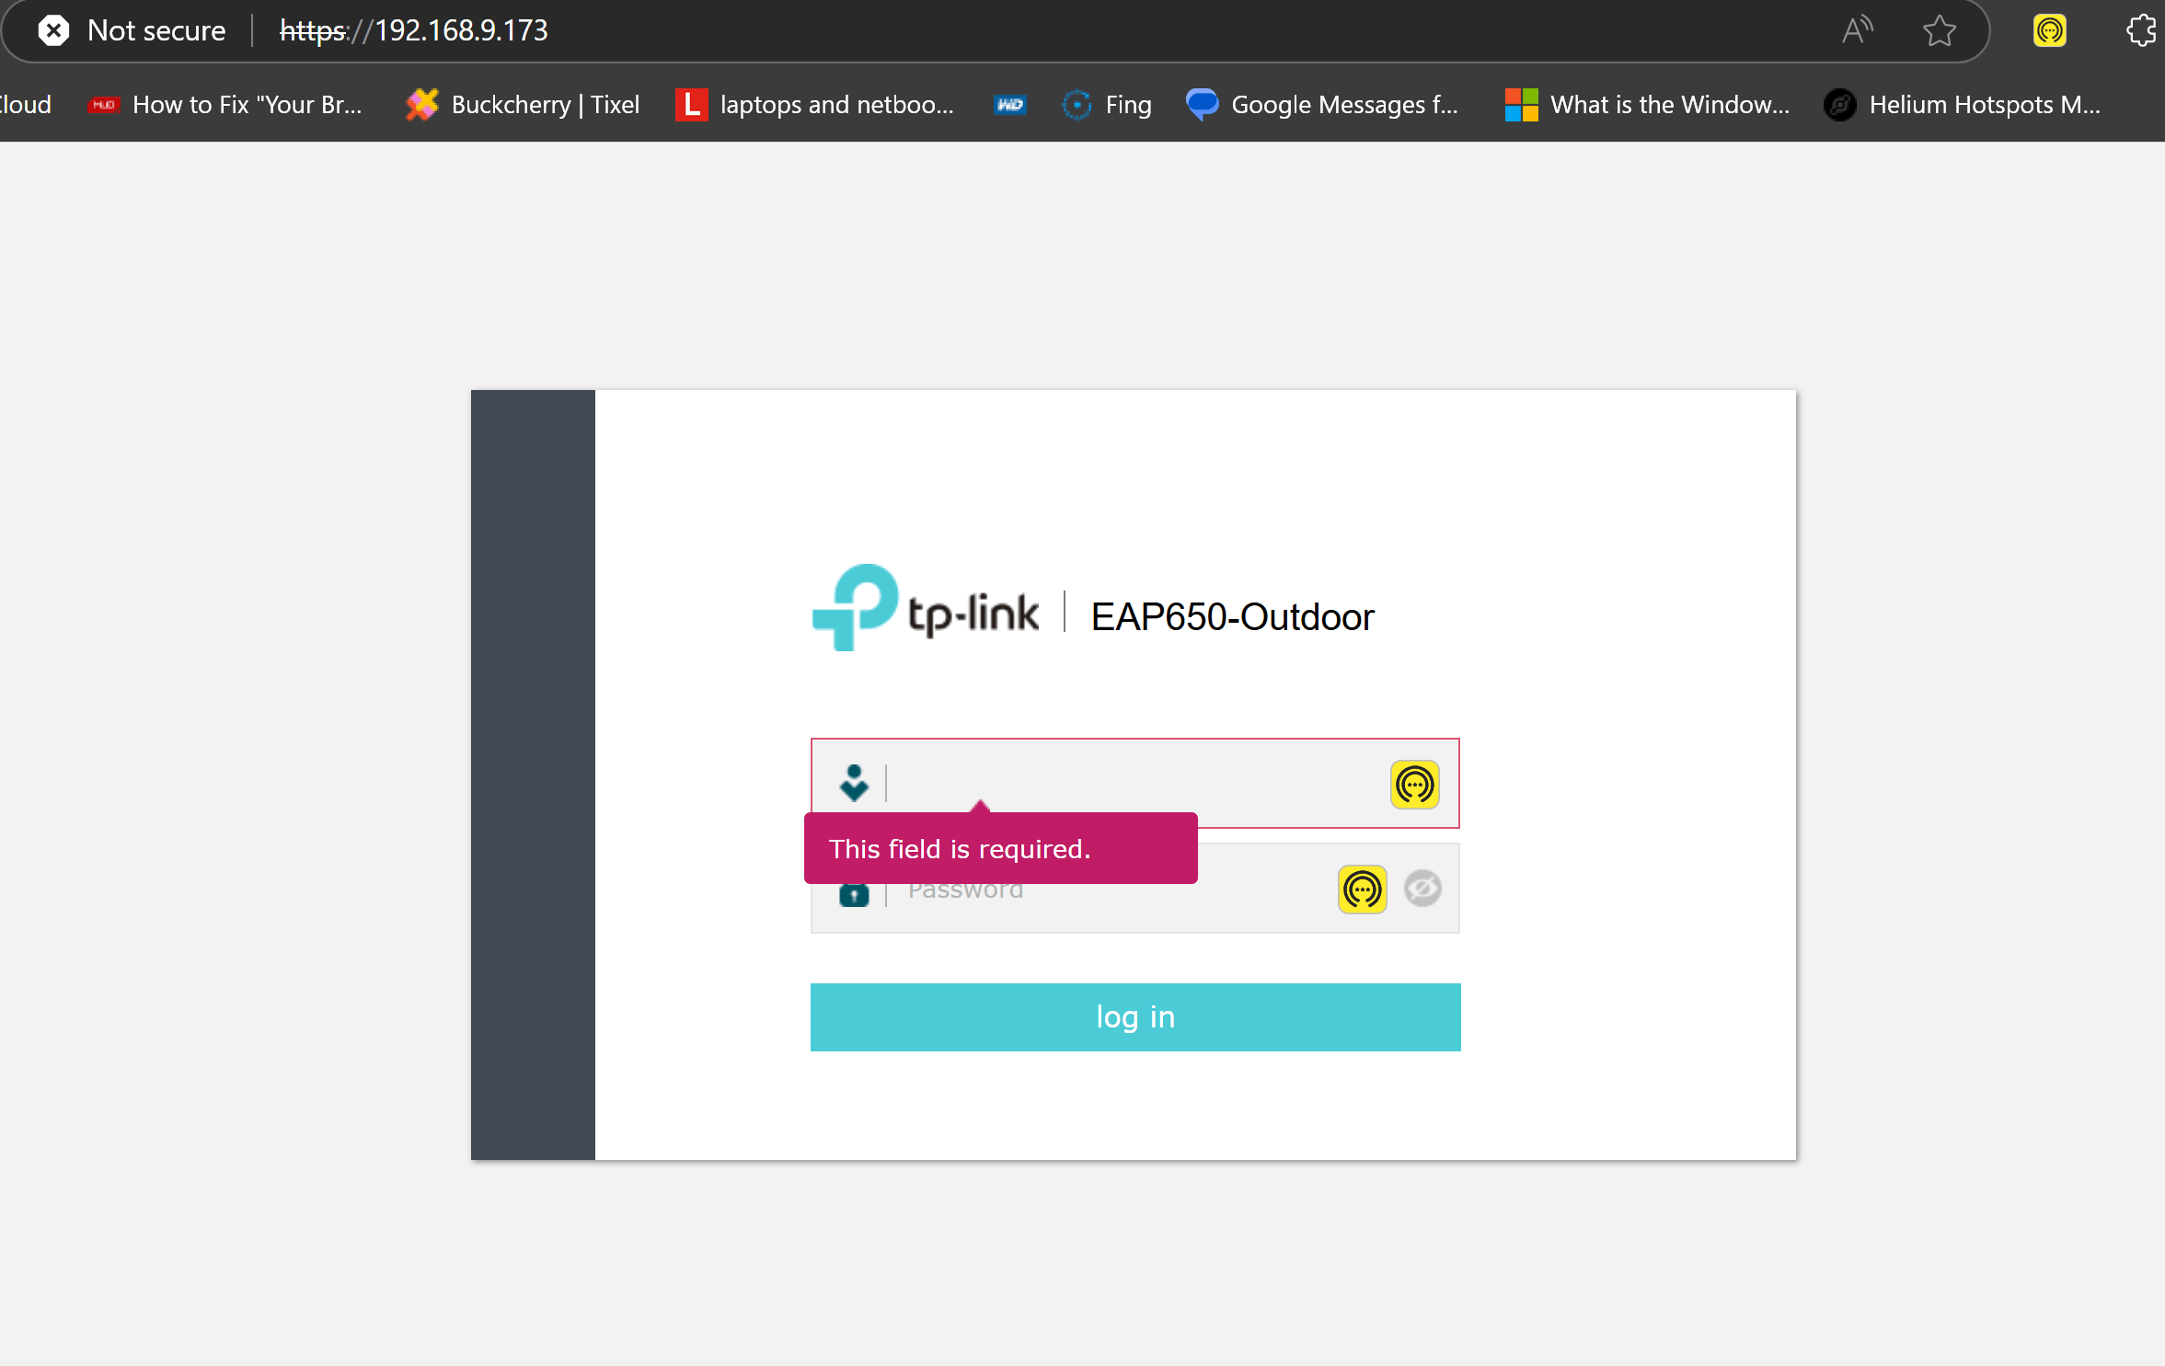Open the Fing bookmark

pos(1107,105)
